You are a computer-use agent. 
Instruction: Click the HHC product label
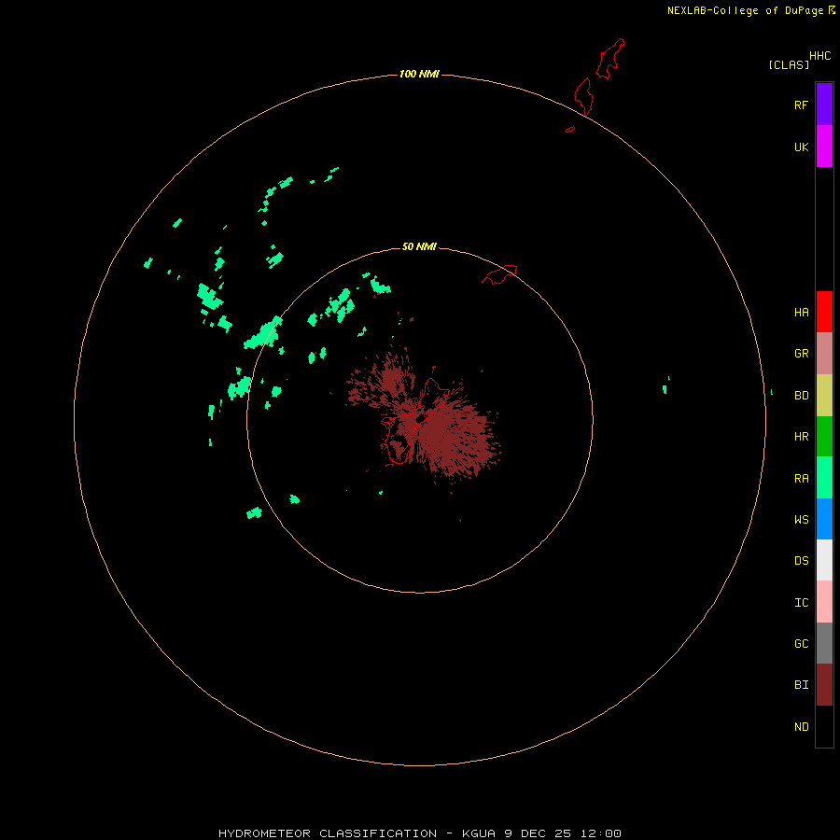pos(819,56)
